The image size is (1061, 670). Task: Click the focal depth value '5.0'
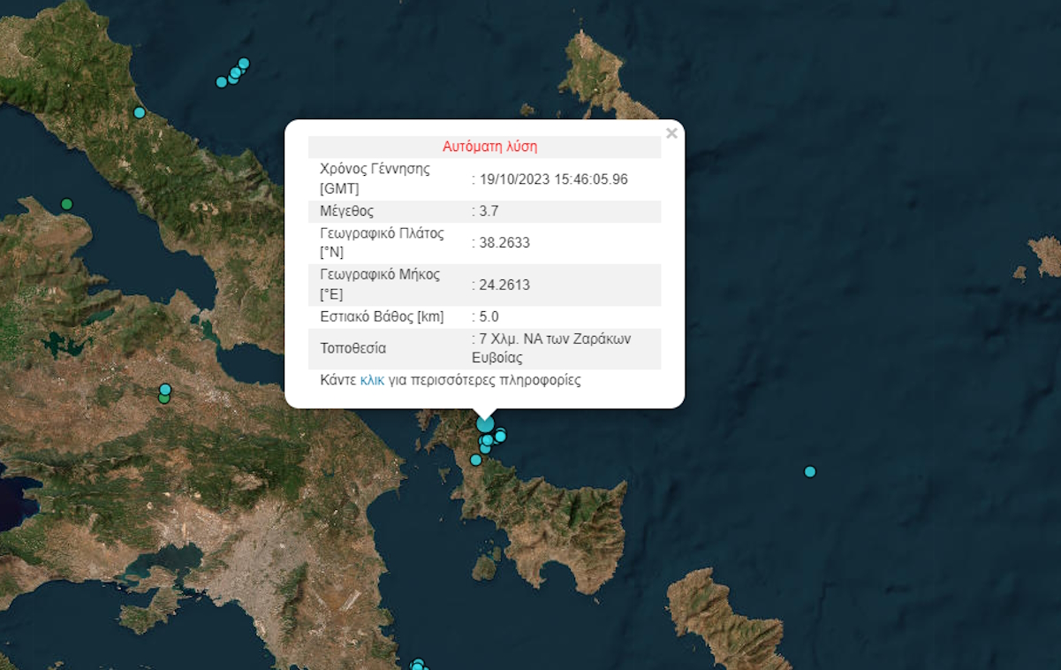pyautogui.click(x=489, y=316)
